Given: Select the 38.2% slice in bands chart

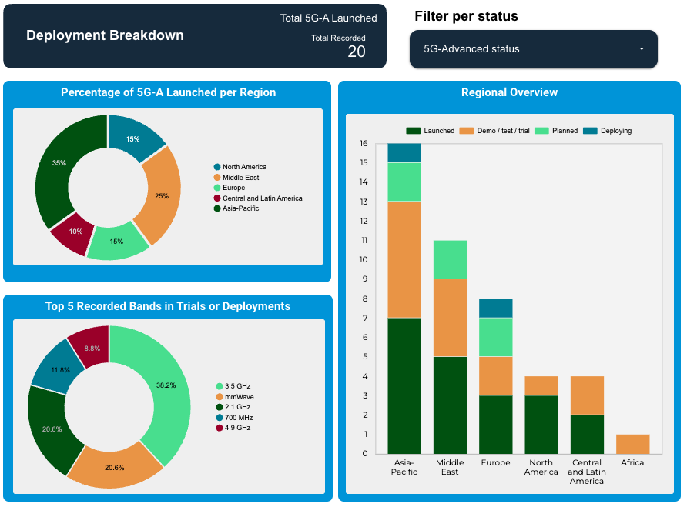Looking at the screenshot, I should point(161,386).
